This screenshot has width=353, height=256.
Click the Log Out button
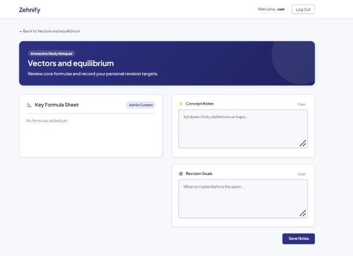[303, 9]
